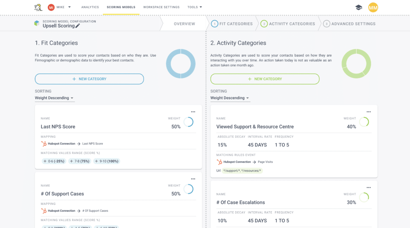
Task: Click the app logo in top navigation
Action: coord(38,7)
